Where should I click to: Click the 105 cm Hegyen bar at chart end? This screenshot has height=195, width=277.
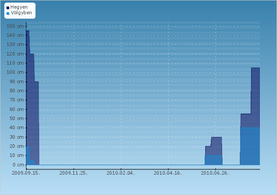pyautogui.click(x=255, y=97)
